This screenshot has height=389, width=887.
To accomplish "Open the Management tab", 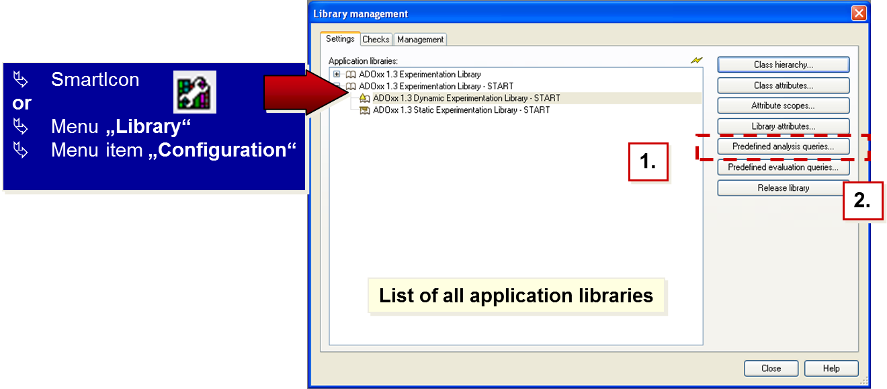I will click(421, 40).
